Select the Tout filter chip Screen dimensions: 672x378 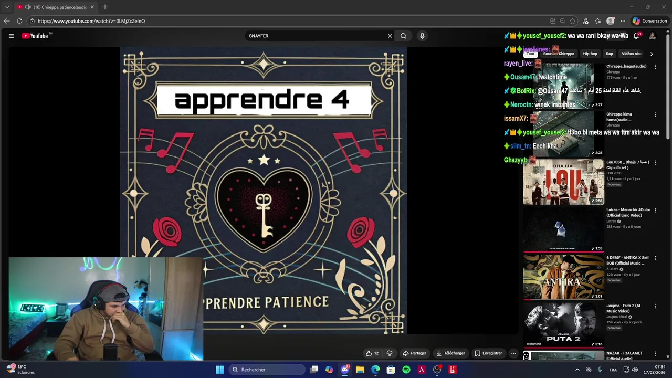coord(531,54)
